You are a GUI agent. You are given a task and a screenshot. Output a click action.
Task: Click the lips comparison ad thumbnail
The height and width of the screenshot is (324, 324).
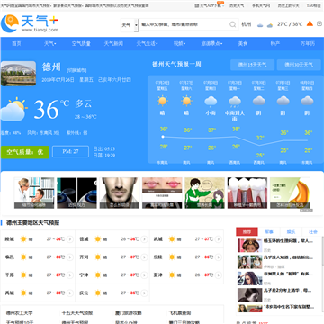pos(162,193)
